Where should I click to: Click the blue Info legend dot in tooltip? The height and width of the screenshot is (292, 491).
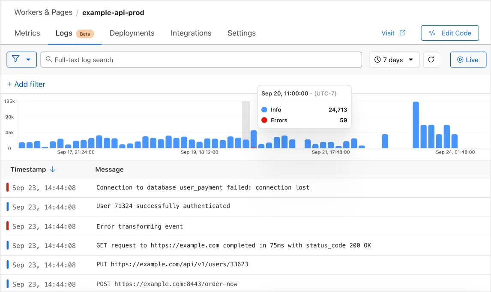click(x=264, y=110)
